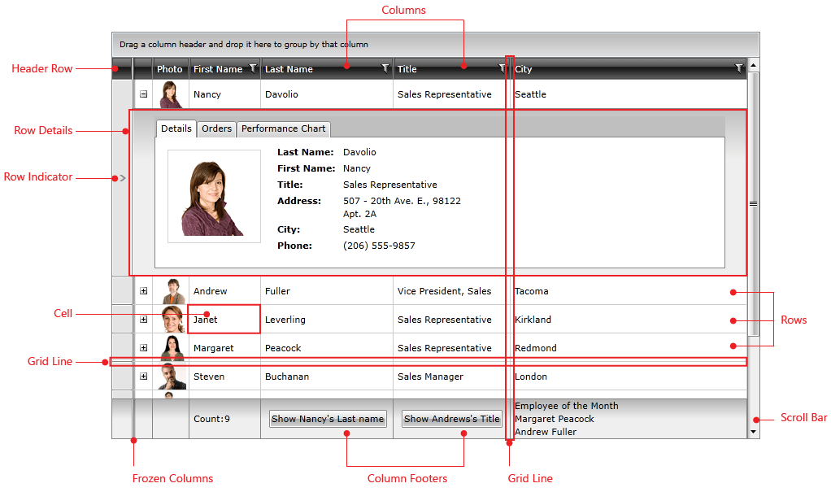Select the Details tab
The image size is (831, 492).
tap(176, 128)
